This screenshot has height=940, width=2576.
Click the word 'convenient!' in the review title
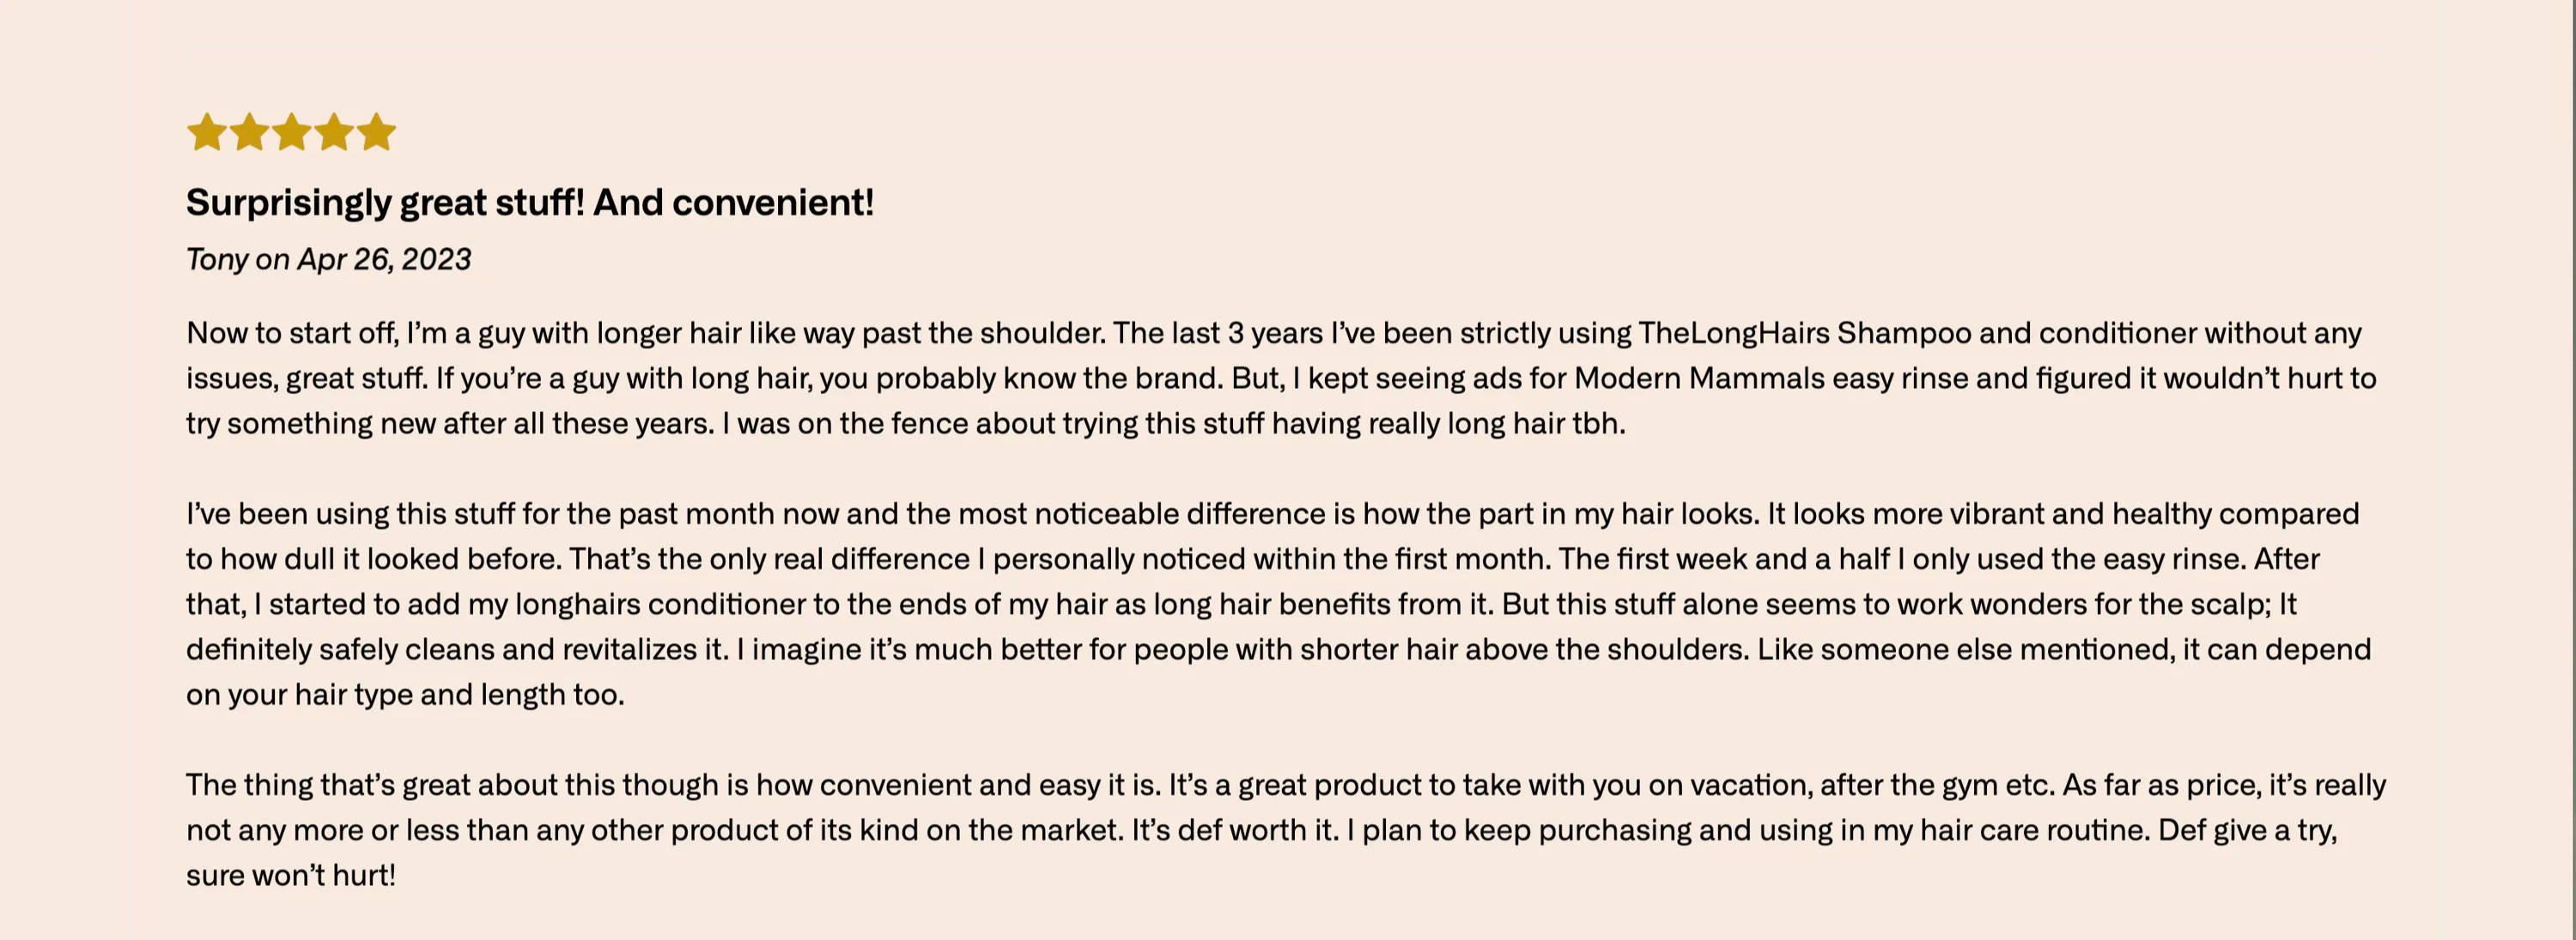pos(773,203)
